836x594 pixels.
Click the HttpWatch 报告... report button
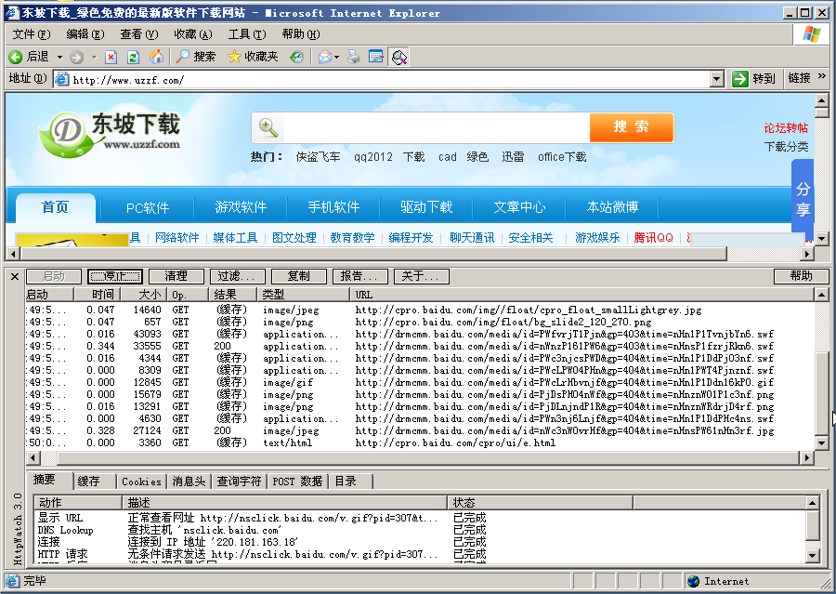360,276
